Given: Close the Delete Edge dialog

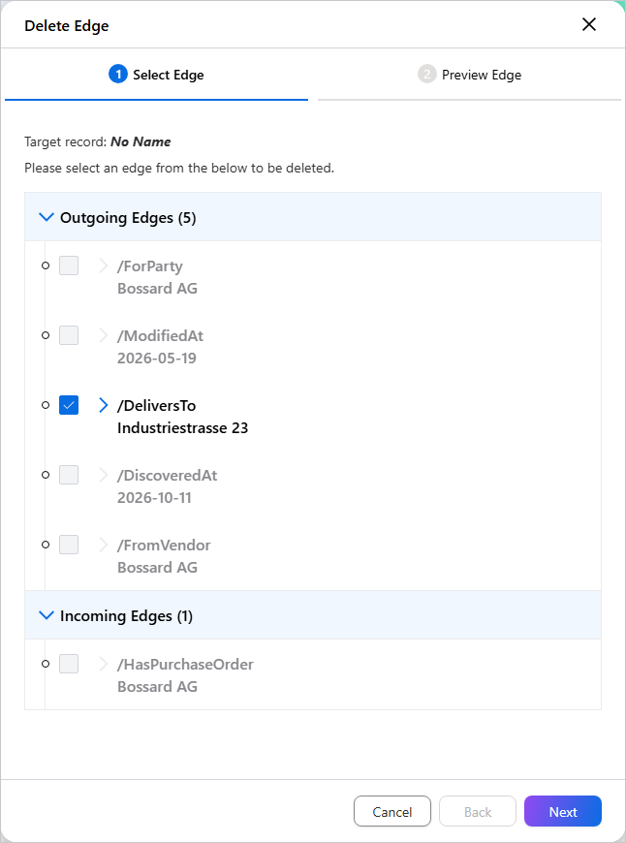Looking at the screenshot, I should click(x=589, y=24).
